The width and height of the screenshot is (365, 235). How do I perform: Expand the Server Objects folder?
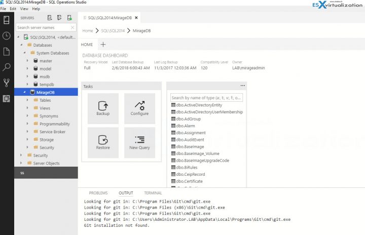click(x=21, y=163)
